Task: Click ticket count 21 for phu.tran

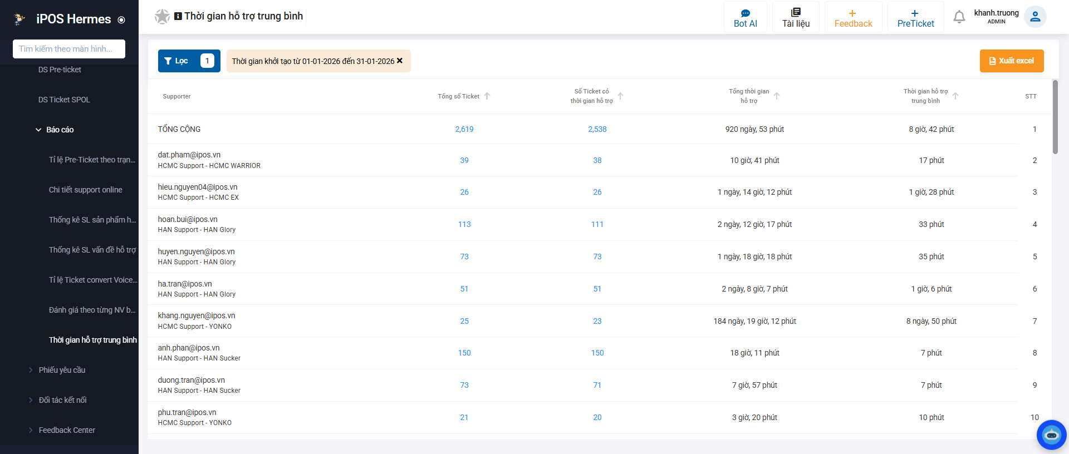Action: point(464,417)
